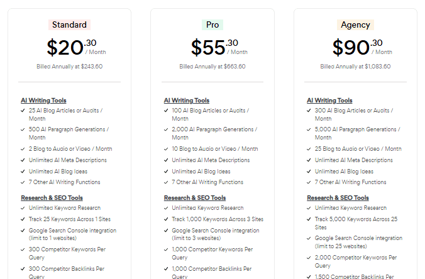Screen dimensions: 425x279
Task: Click checkmark beside 300 Competitor Keywords Per Query
Action: click(x=23, y=249)
